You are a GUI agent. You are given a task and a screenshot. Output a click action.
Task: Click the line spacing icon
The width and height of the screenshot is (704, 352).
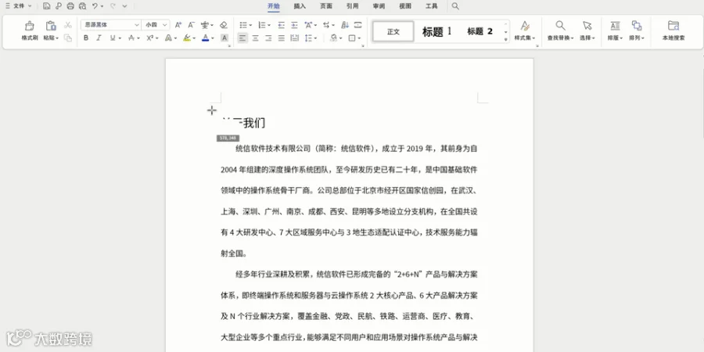(x=308, y=38)
